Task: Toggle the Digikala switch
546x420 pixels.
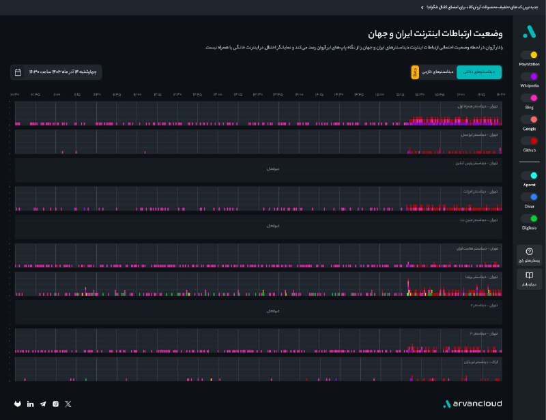Action: pyautogui.click(x=530, y=219)
